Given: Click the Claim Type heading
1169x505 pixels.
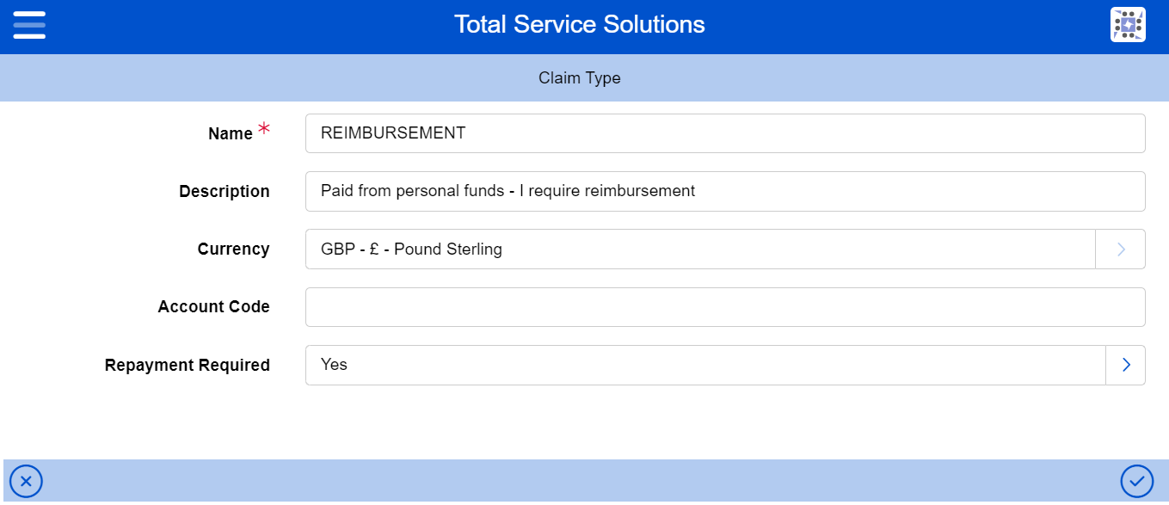Looking at the screenshot, I should [x=580, y=78].
